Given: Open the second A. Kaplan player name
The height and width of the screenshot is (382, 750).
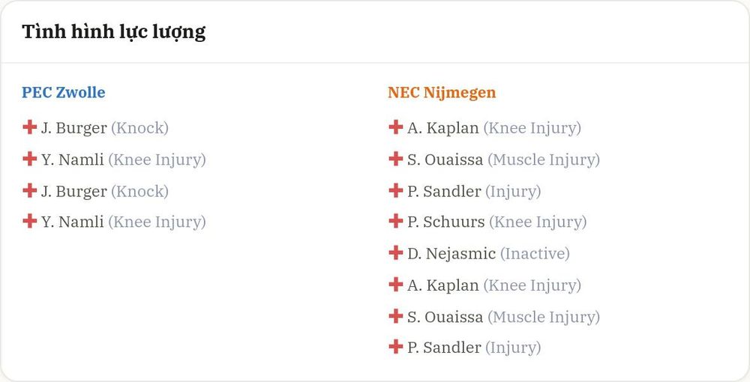Looking at the screenshot, I should (x=443, y=285).
